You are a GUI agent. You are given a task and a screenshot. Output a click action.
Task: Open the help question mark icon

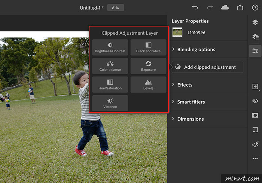click(255, 7)
